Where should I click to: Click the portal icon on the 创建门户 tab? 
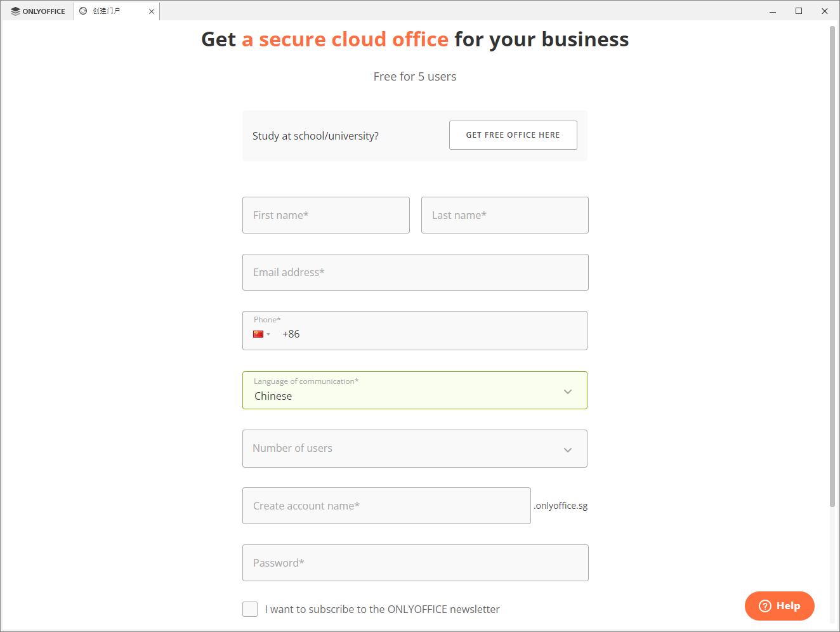pyautogui.click(x=83, y=11)
